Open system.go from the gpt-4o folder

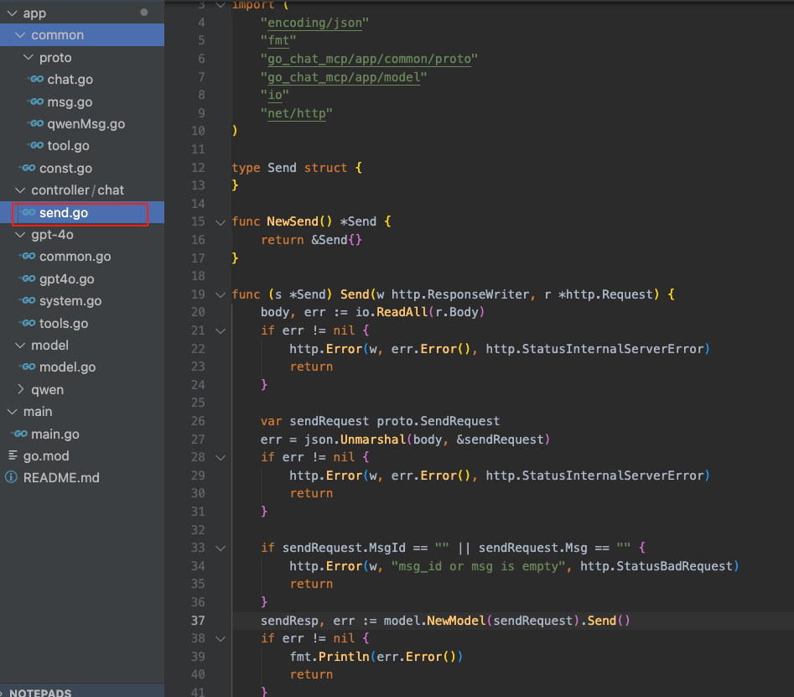[70, 301]
